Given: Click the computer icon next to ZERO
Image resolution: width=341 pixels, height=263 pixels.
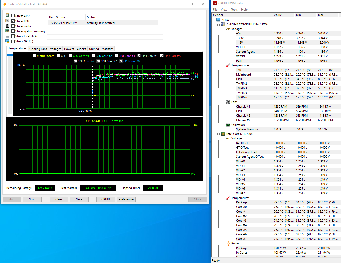Looking at the screenshot, I should click(x=218, y=20).
